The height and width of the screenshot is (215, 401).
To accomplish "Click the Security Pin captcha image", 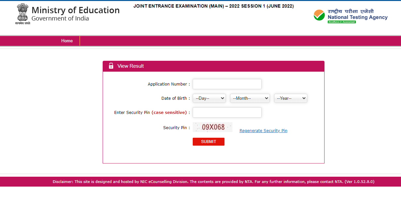I will (213, 127).
